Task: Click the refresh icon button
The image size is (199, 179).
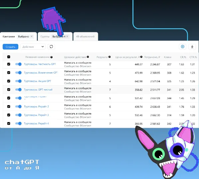Action: point(51,47)
